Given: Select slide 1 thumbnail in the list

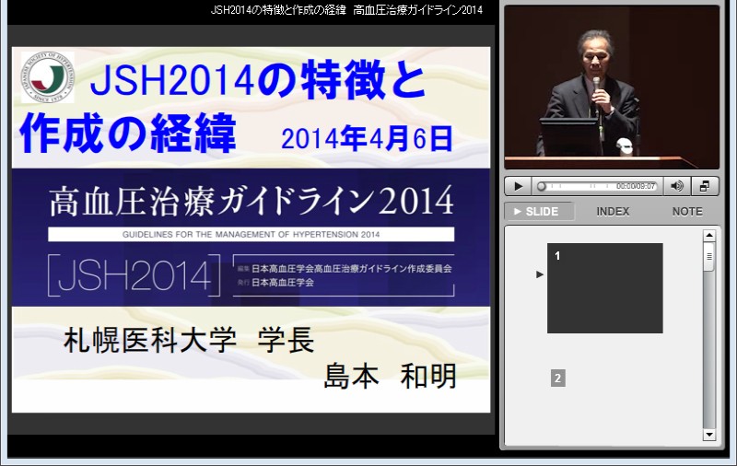Looking at the screenshot, I should click(x=604, y=288).
